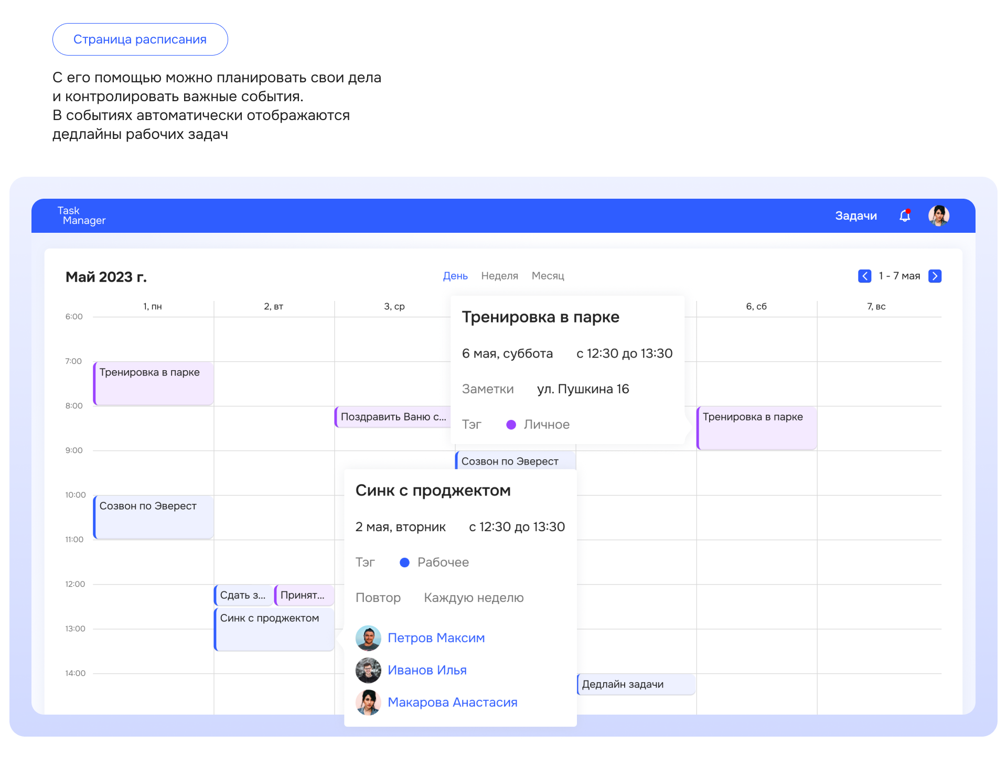Click Петров Максим's avatar photo
Screen dimensions: 1007x777
point(368,638)
